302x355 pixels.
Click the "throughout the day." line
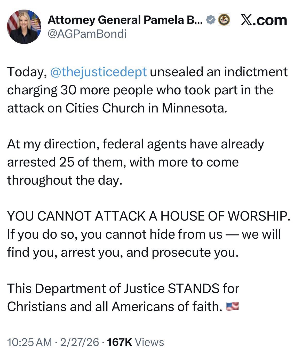click(64, 180)
